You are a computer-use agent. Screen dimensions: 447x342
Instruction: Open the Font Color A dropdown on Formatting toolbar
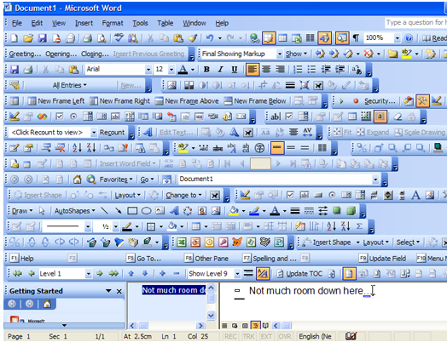point(193,70)
